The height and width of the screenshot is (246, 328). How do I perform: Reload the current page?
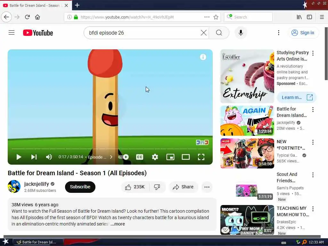click(x=27, y=17)
